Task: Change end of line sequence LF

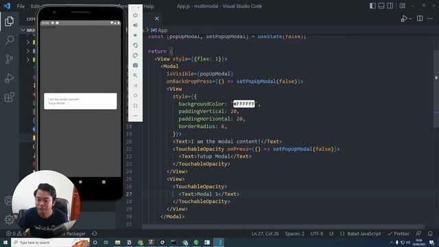Action: (x=331, y=233)
